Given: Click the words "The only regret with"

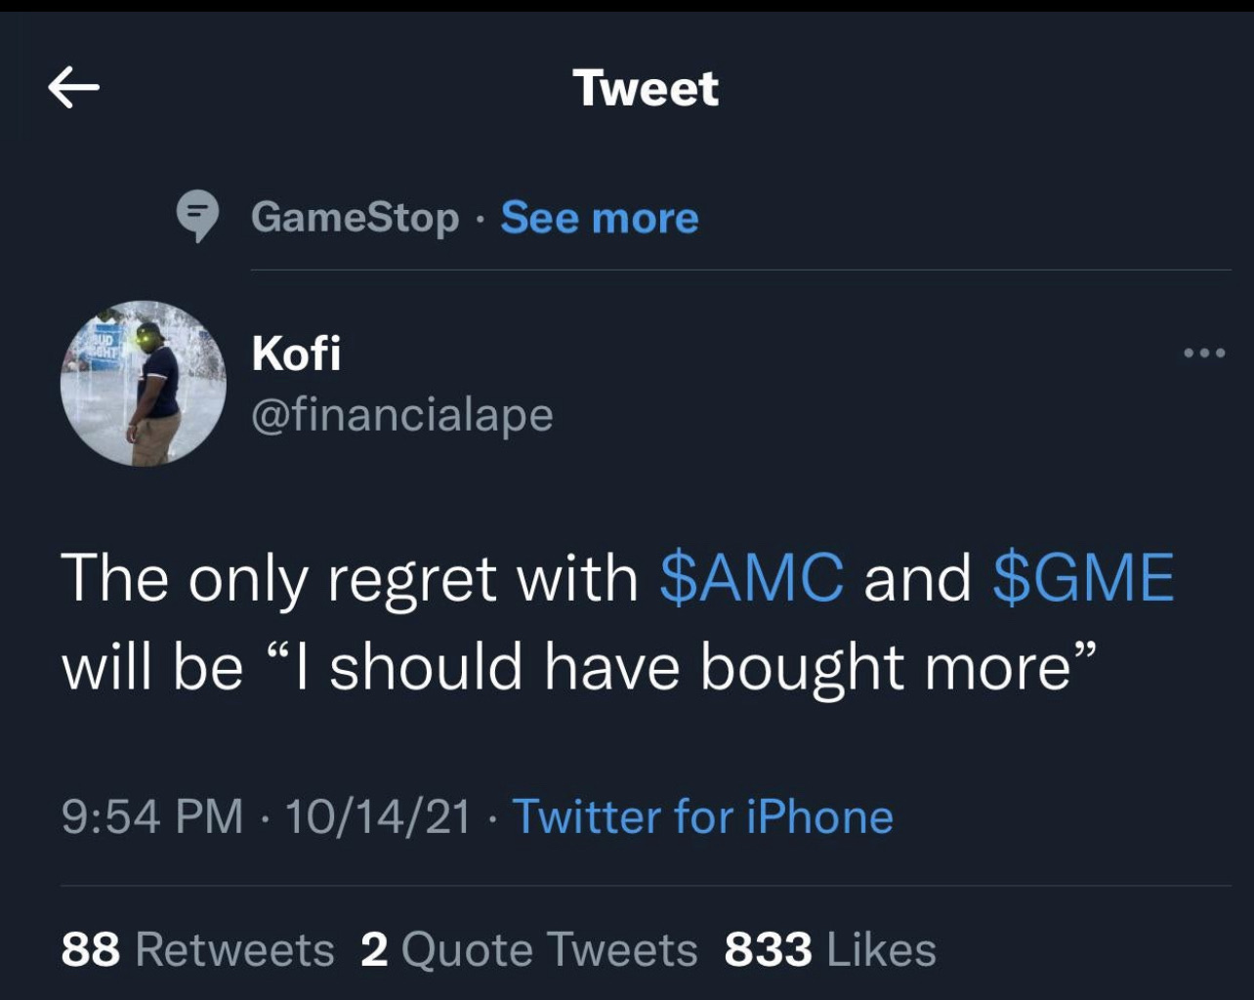Looking at the screenshot, I should tap(350, 577).
